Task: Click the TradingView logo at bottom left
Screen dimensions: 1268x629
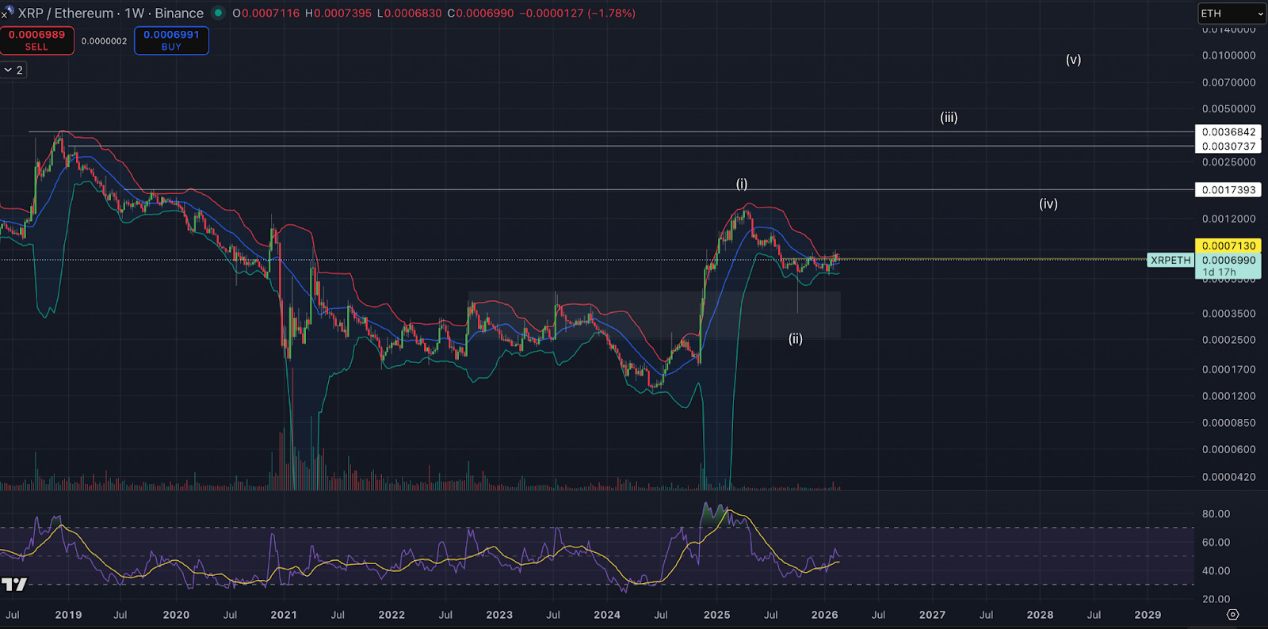Action: point(14,585)
